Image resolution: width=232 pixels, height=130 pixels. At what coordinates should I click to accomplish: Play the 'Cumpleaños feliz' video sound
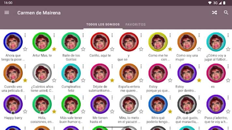click(71, 73)
